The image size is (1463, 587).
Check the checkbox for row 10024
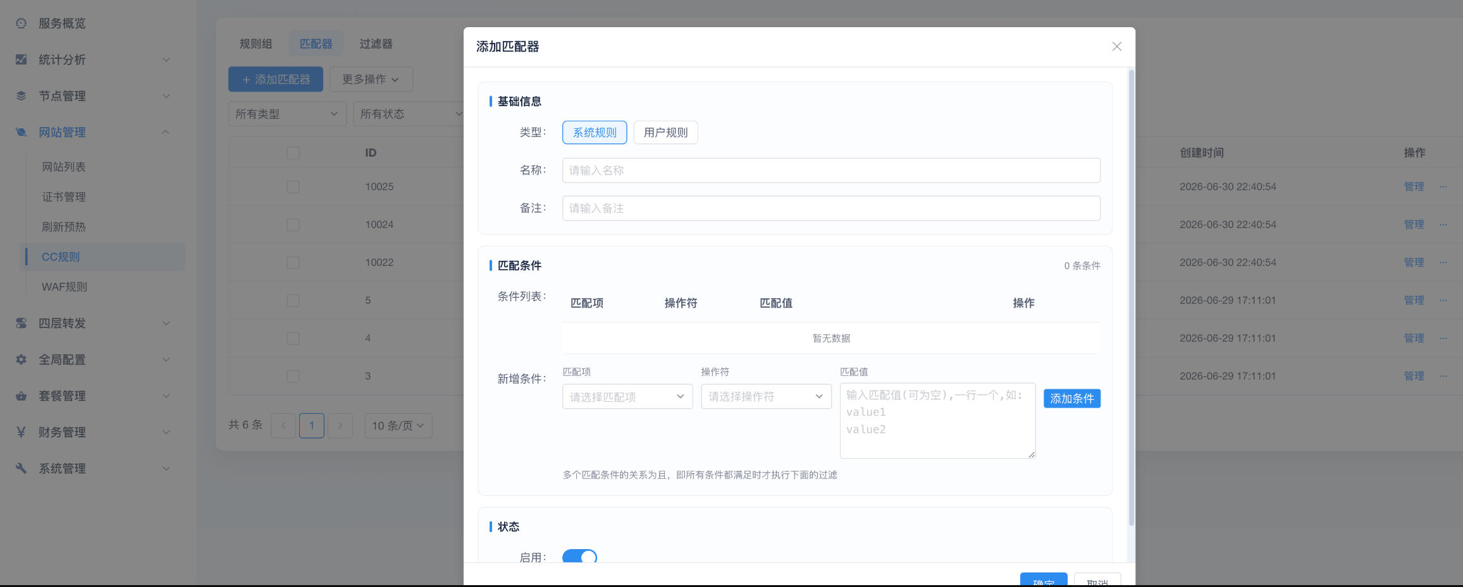pos(293,225)
